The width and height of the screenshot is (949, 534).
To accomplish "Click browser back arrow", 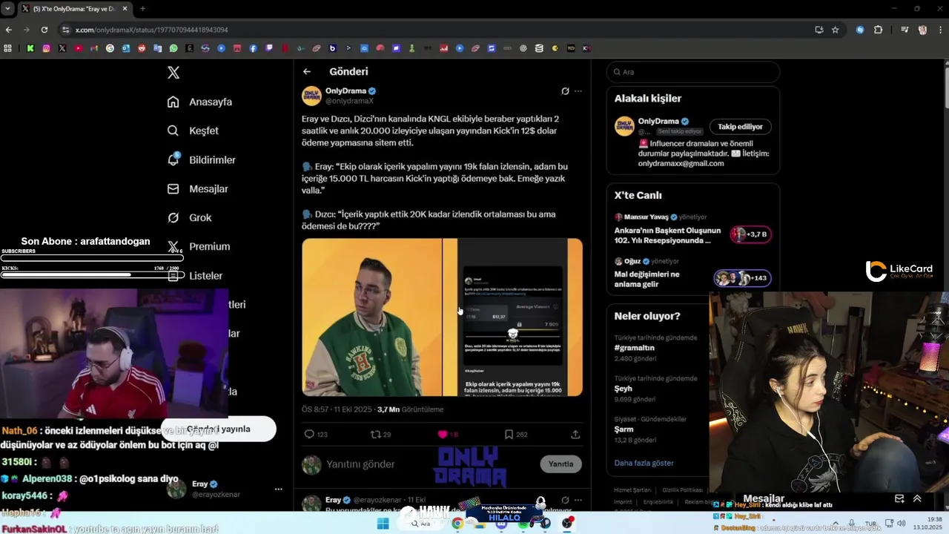I will click(x=9, y=30).
